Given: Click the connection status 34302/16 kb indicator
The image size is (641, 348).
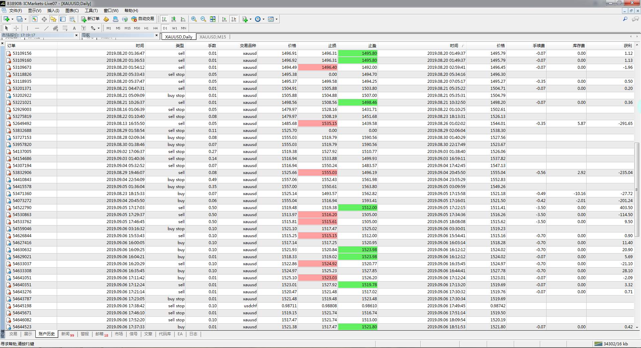Looking at the screenshot, I should pyautogui.click(x=611, y=344).
